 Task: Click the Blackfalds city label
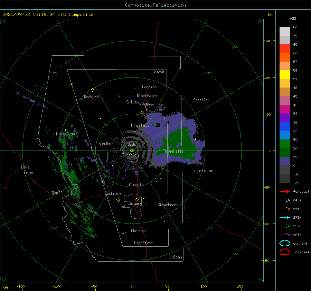tap(147, 96)
